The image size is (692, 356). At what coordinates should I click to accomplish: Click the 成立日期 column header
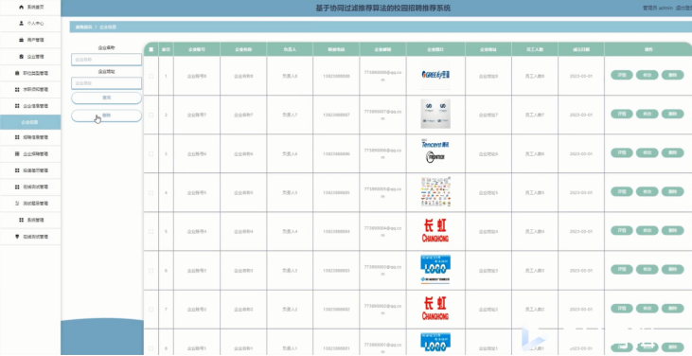pos(581,49)
